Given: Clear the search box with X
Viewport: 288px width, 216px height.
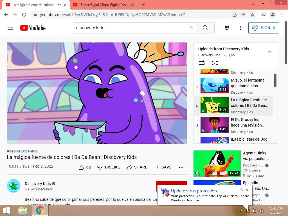Looking at the screenshot, I should 191,28.
